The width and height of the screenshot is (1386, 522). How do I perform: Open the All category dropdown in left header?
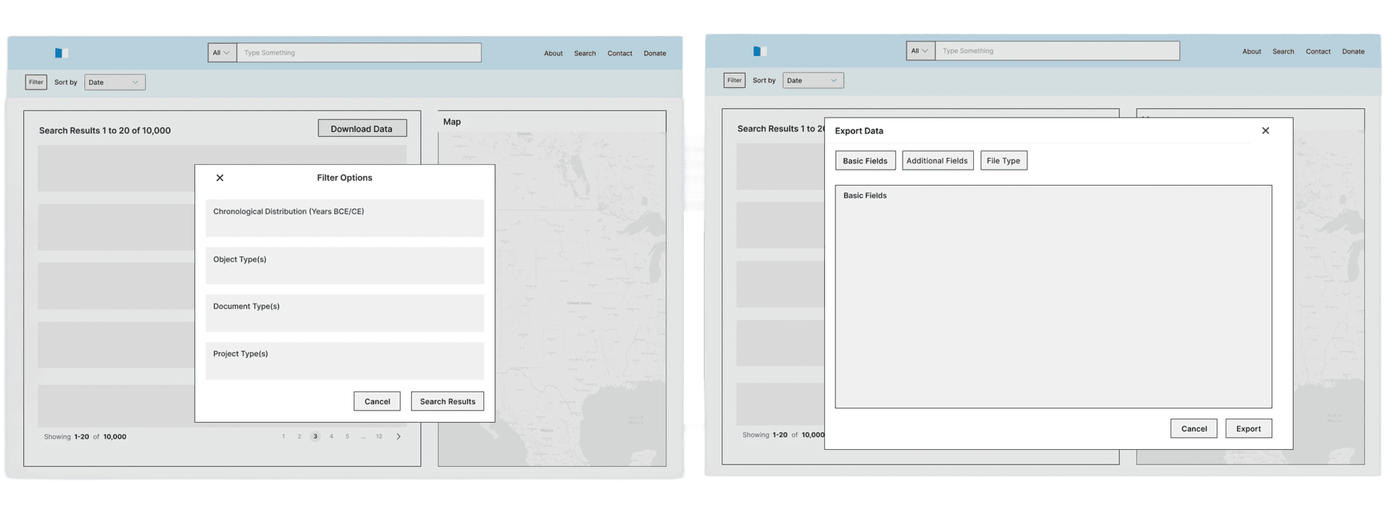pos(222,53)
